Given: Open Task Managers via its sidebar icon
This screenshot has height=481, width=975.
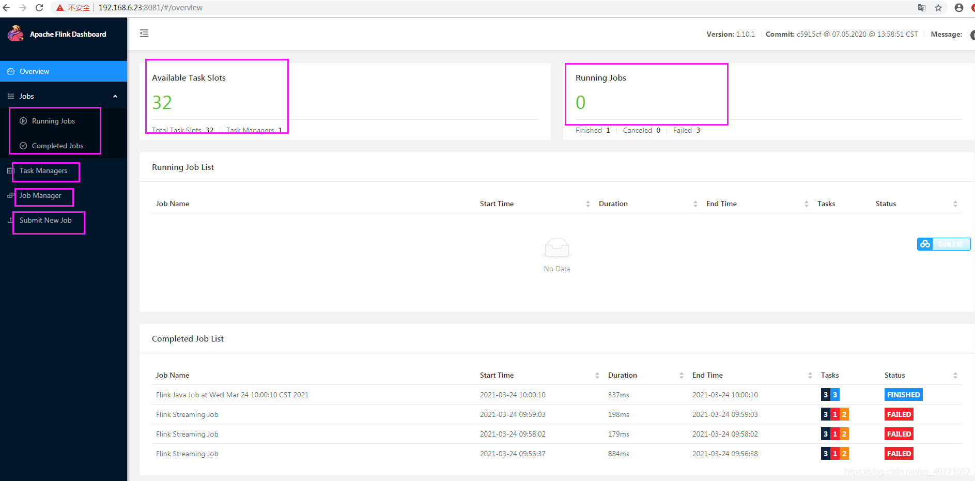Looking at the screenshot, I should [x=10, y=170].
